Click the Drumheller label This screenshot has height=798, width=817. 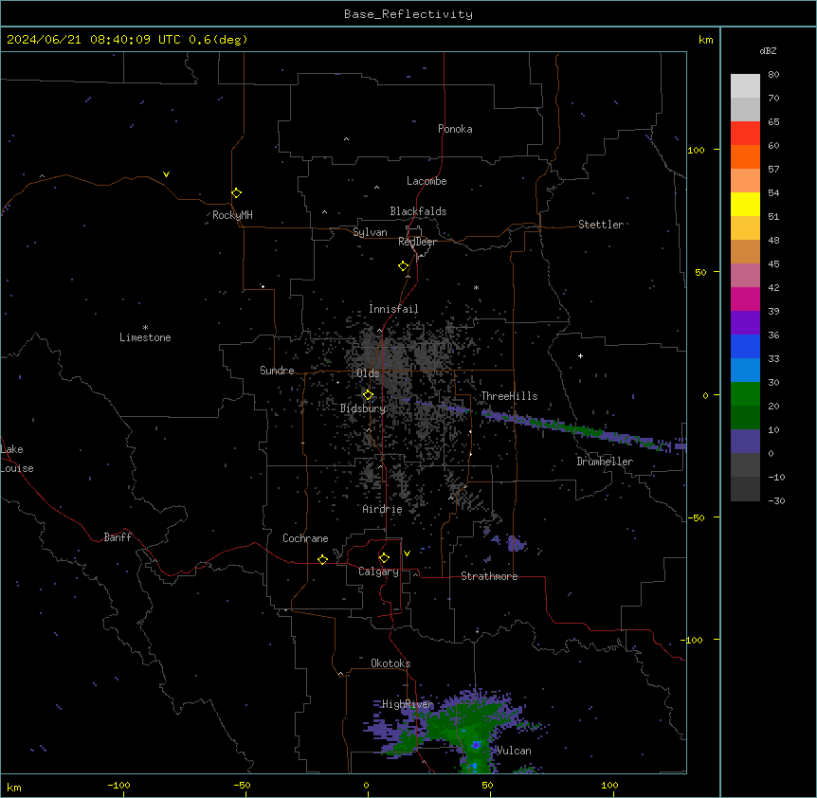tap(605, 462)
